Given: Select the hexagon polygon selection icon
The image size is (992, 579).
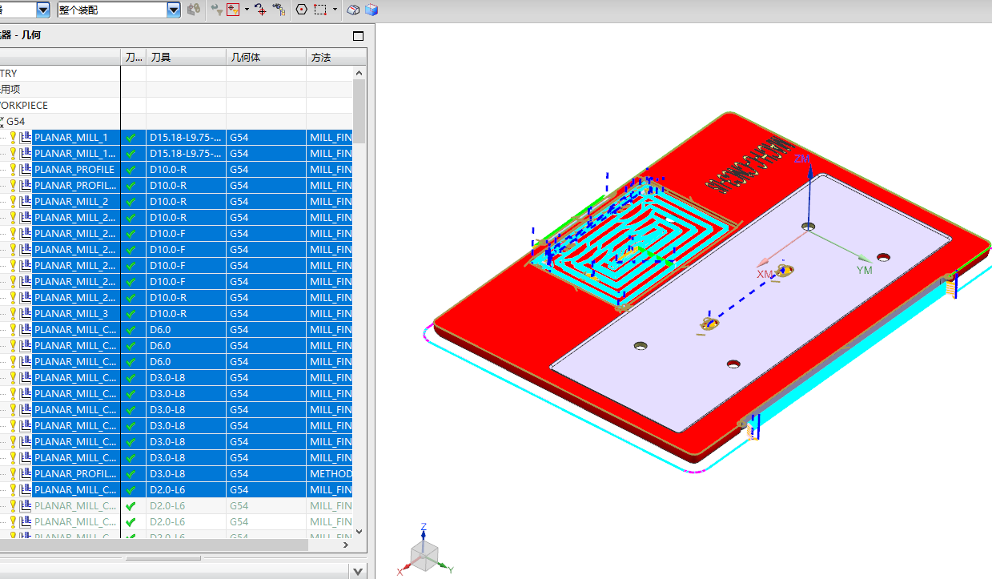Looking at the screenshot, I should click(301, 10).
